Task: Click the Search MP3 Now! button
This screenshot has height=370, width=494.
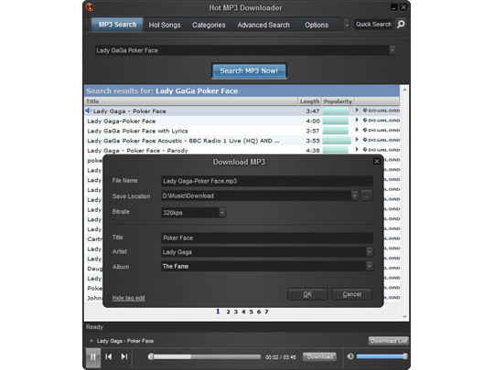Action: pyautogui.click(x=249, y=70)
